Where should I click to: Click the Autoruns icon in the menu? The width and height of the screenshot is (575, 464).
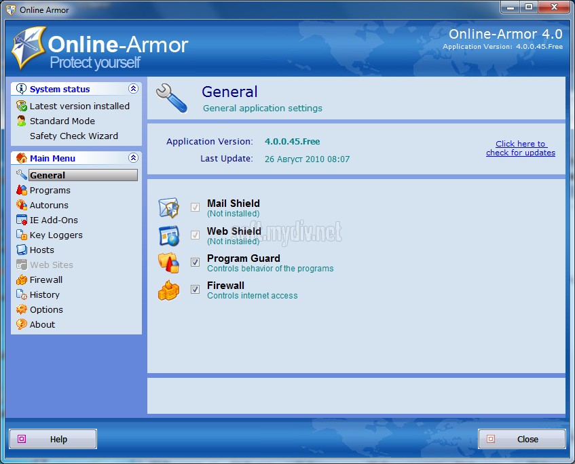pos(22,205)
